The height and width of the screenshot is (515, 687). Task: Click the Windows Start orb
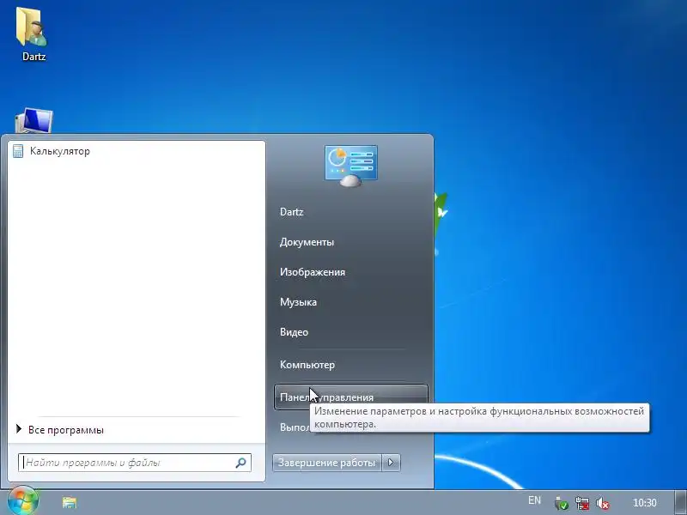click(23, 501)
